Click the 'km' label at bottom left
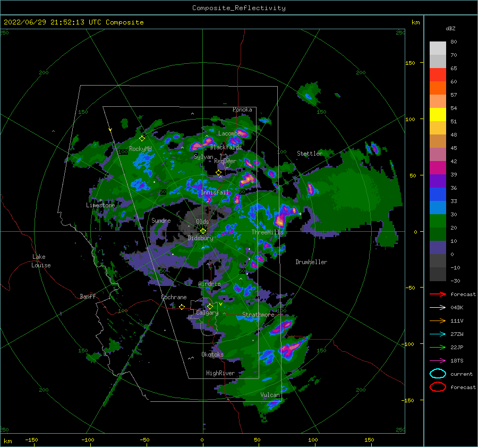 tap(7, 441)
